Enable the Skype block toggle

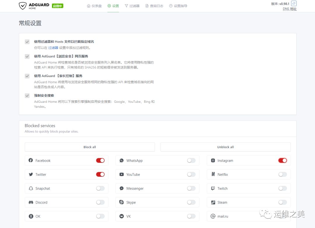click(191, 202)
